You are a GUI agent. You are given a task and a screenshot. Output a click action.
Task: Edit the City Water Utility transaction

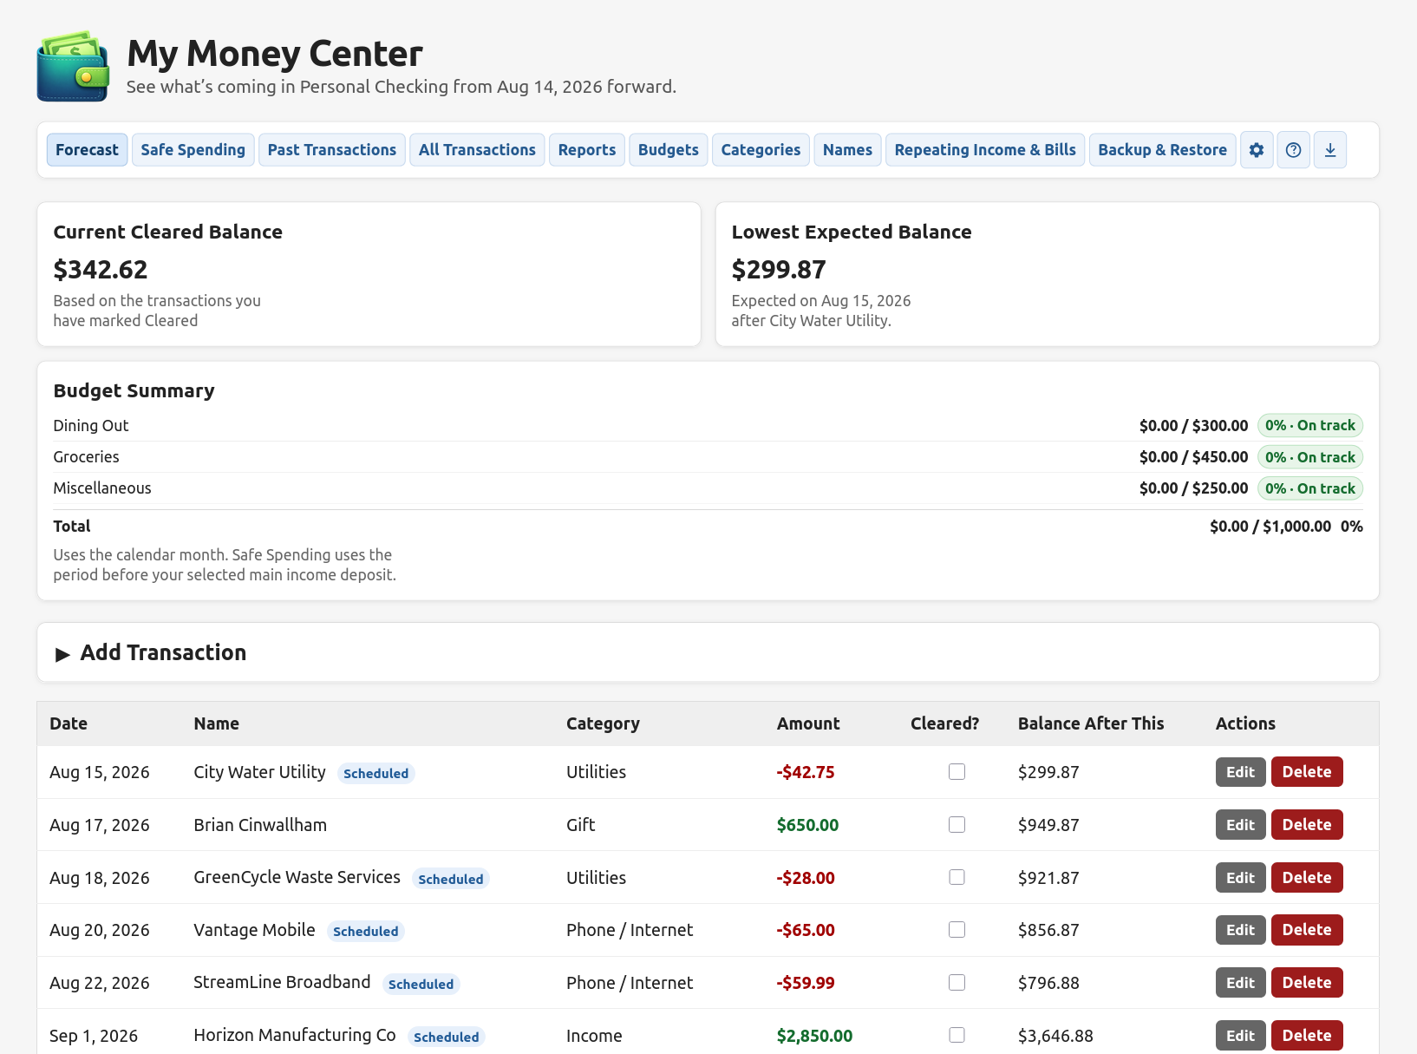(1241, 772)
